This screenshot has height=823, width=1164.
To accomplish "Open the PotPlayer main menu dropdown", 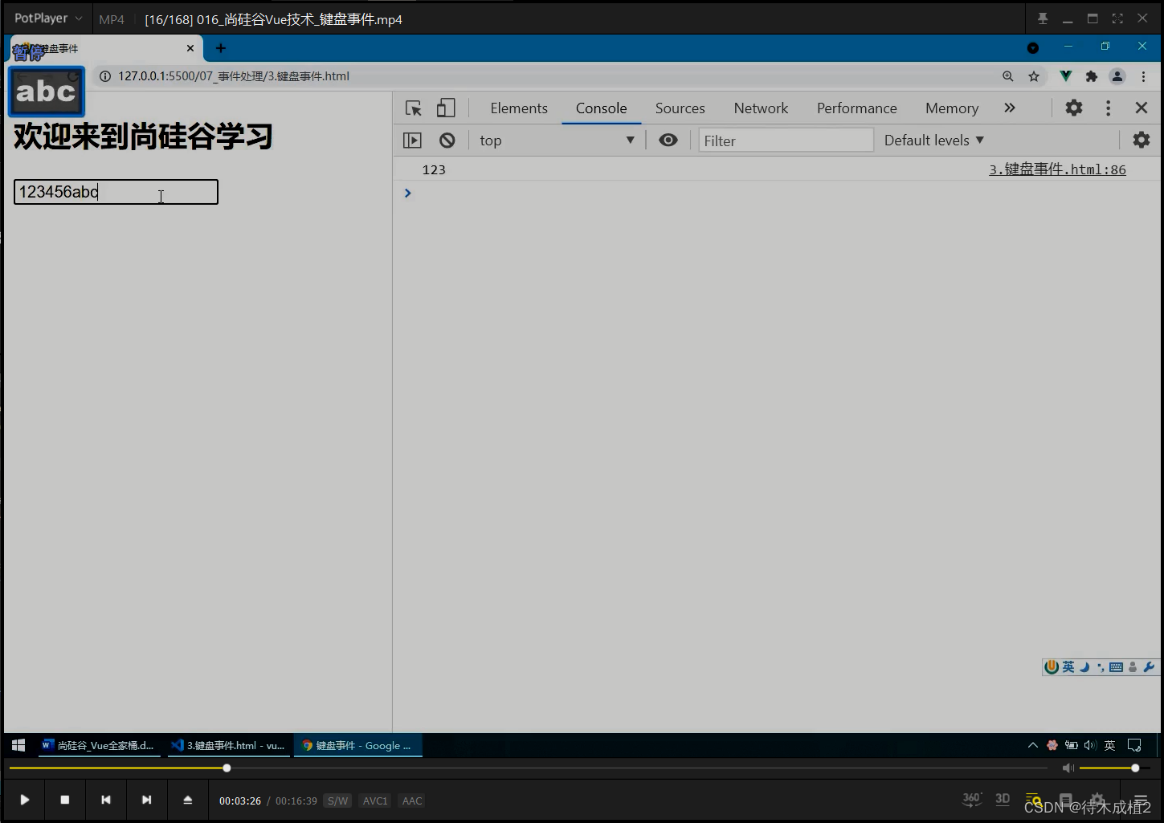I will point(48,18).
